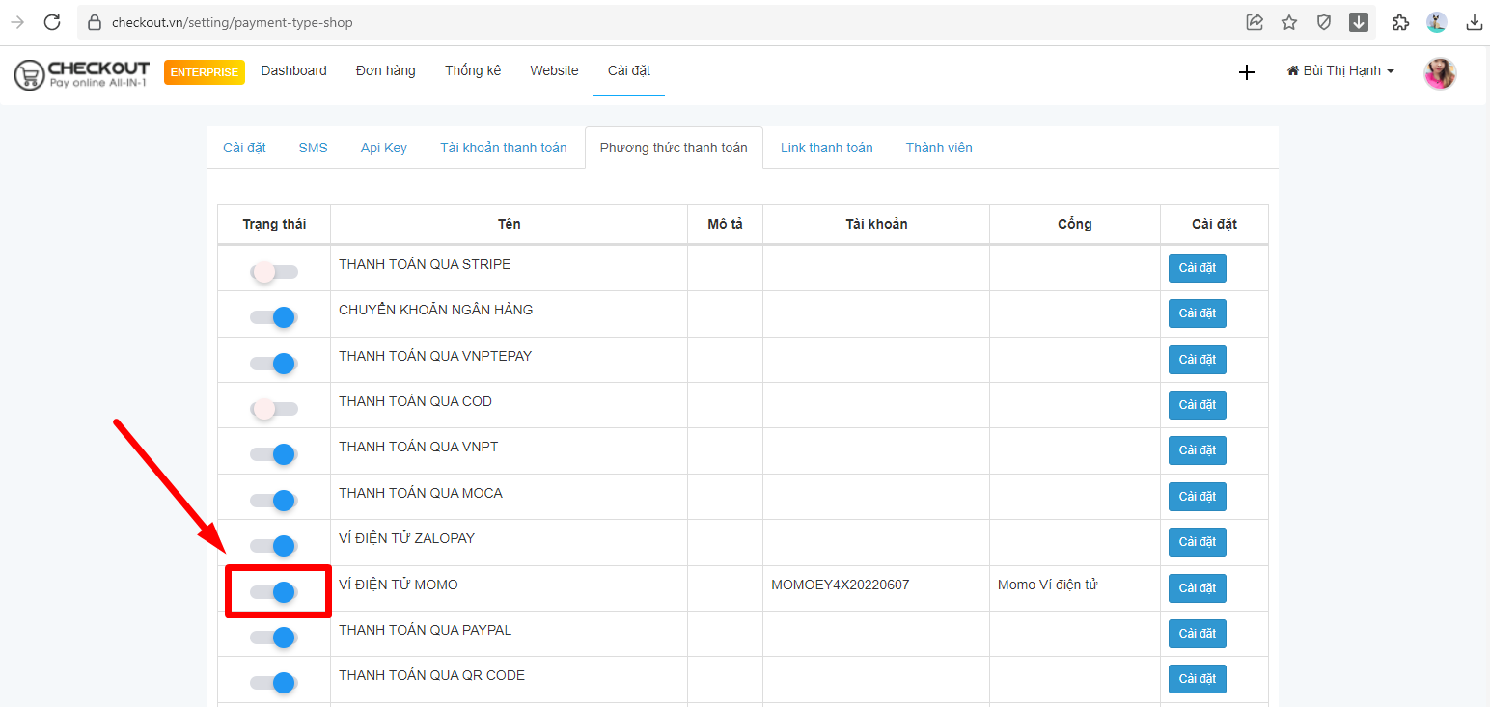1490x707 pixels.
Task: Switch to the Cài đặt sub-tab
Action: (x=244, y=148)
